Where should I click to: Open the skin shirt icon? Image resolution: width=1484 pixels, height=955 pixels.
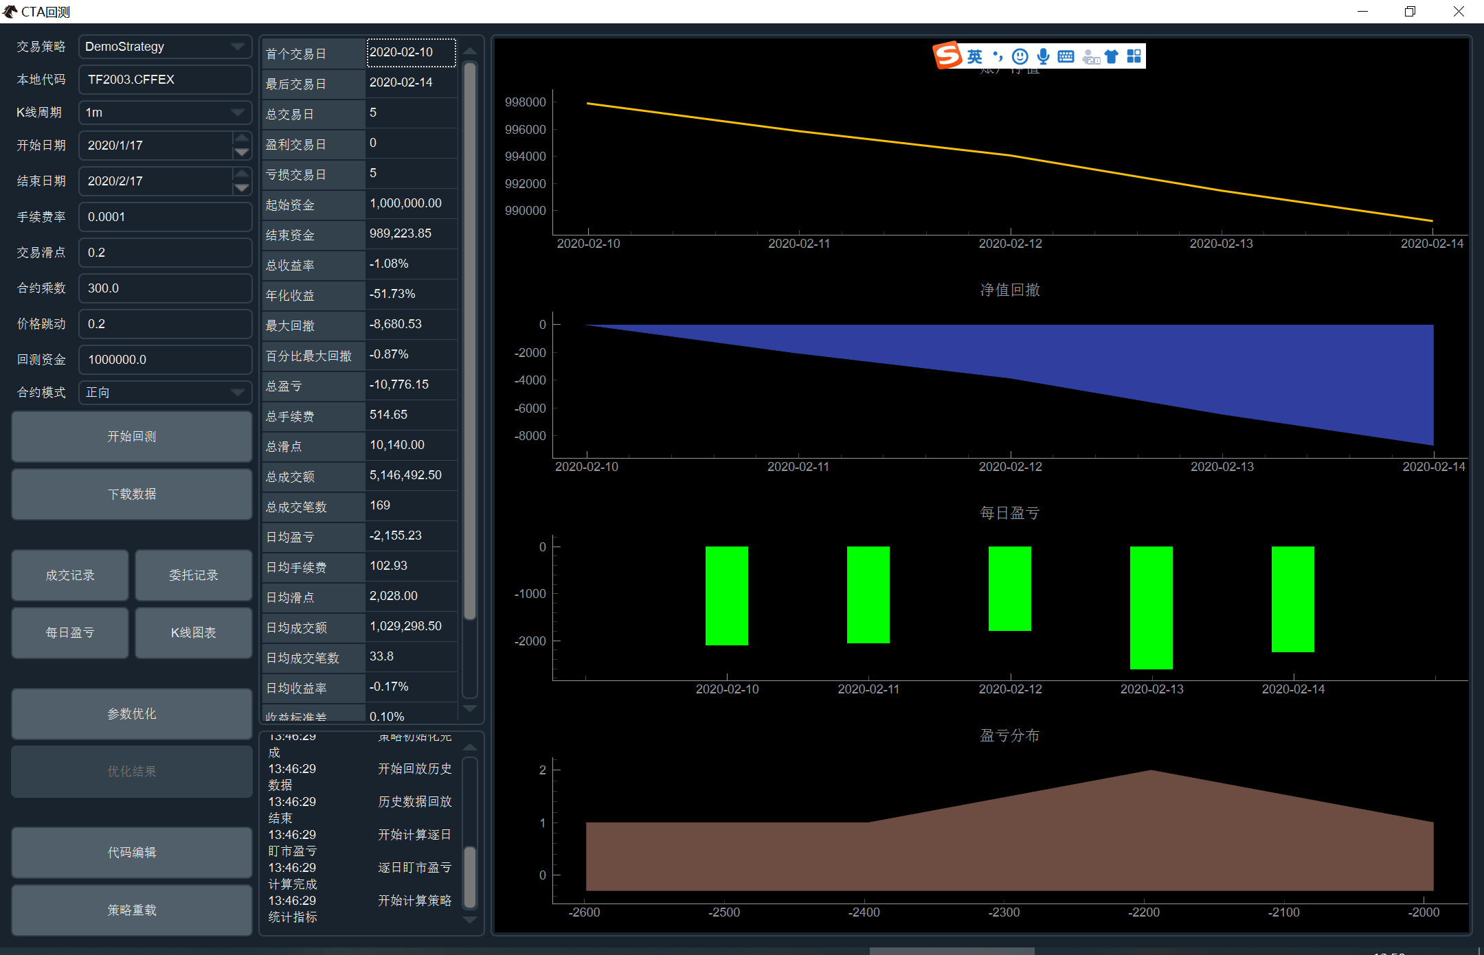[1112, 56]
